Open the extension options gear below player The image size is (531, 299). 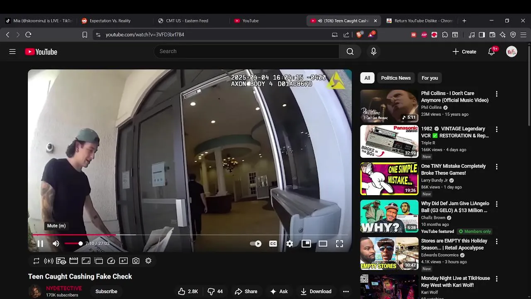[x=148, y=261]
